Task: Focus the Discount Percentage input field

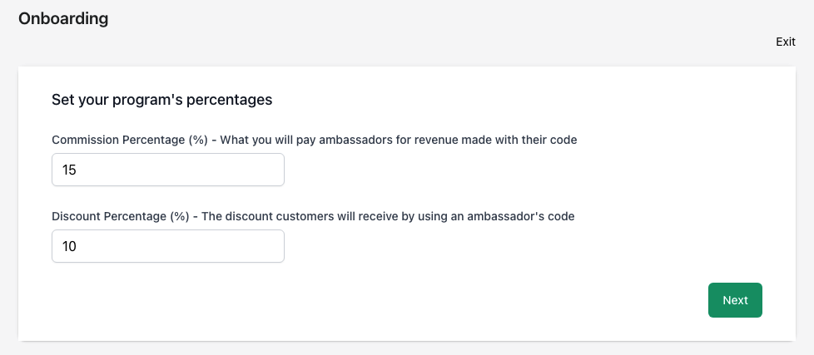Action: tap(168, 246)
